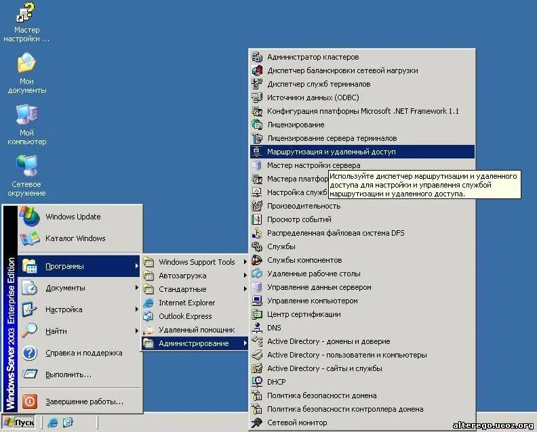Click Настройка служб item icon

click(x=257, y=192)
